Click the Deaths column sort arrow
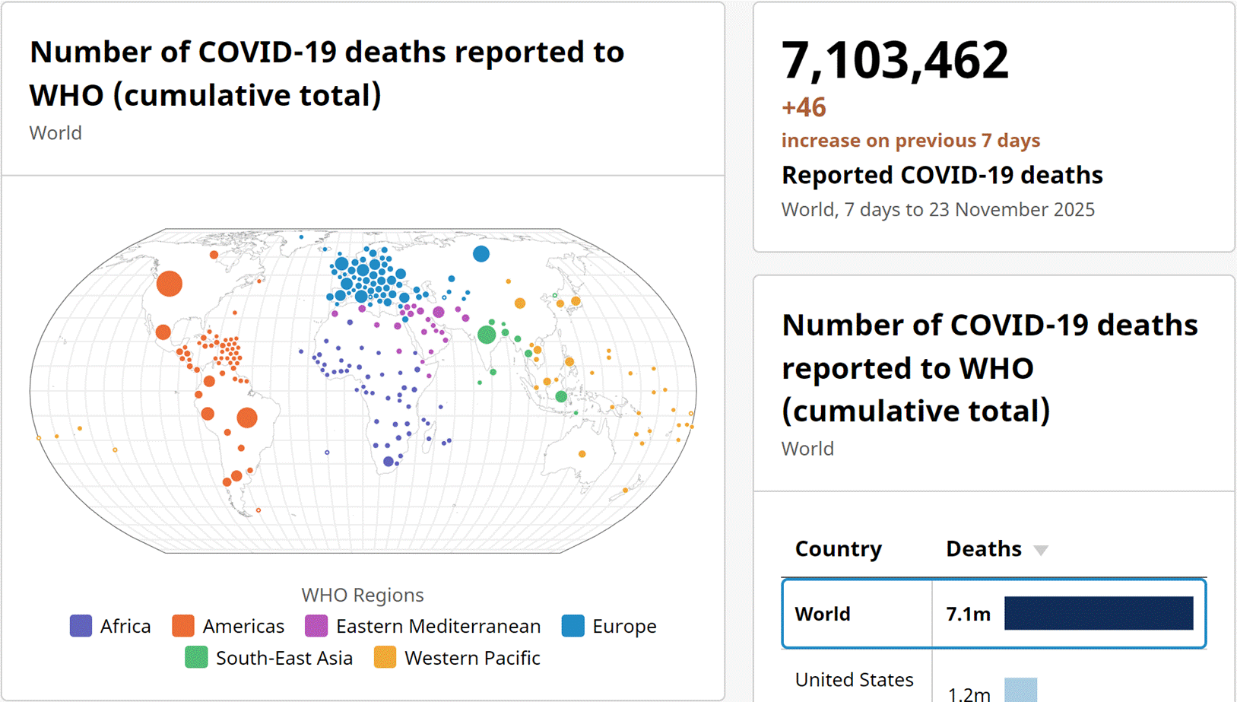Image resolution: width=1237 pixels, height=702 pixels. click(1041, 550)
